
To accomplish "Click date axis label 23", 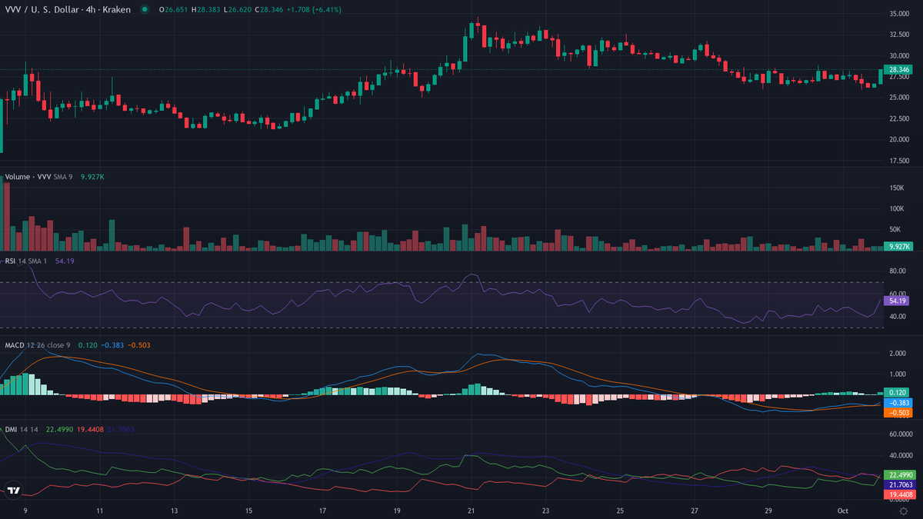I will tap(545, 511).
